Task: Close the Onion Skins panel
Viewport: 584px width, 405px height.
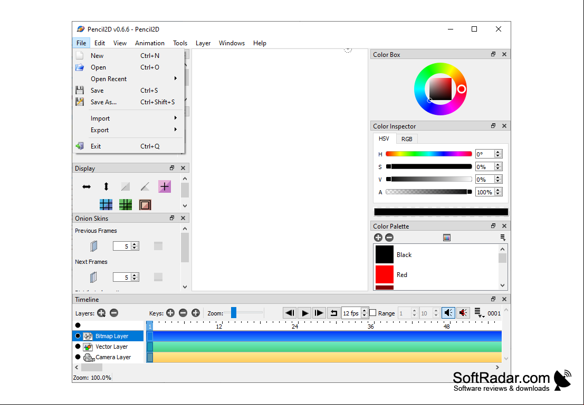Action: point(183,218)
